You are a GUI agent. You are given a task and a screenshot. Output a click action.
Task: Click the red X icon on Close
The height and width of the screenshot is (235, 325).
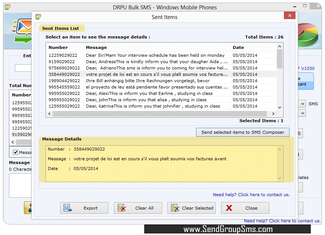(x=229, y=208)
